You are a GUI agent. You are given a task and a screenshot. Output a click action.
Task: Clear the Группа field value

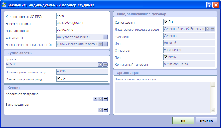(x=100, y=64)
